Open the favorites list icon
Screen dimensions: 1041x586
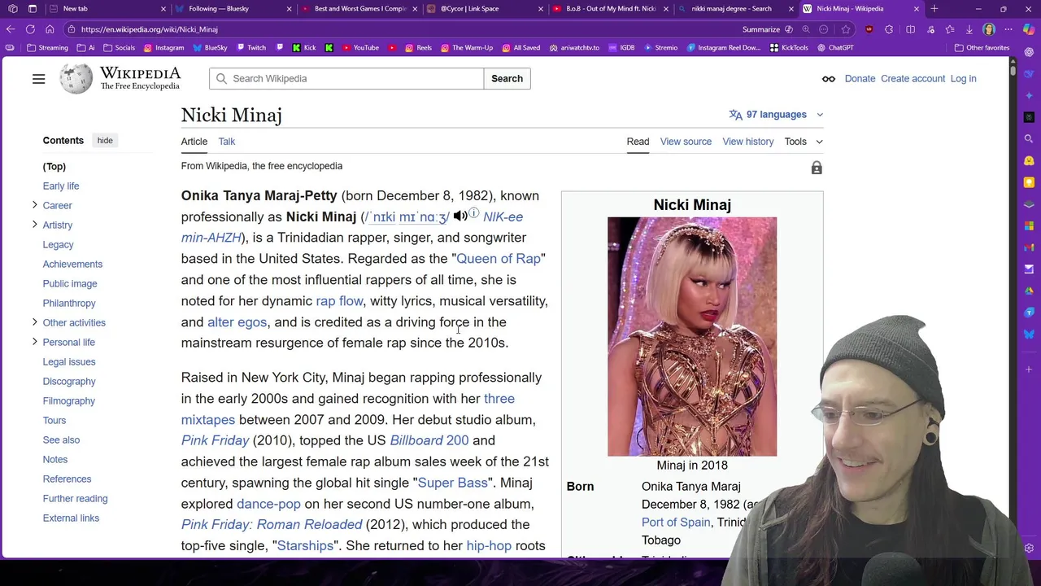pos(950,29)
